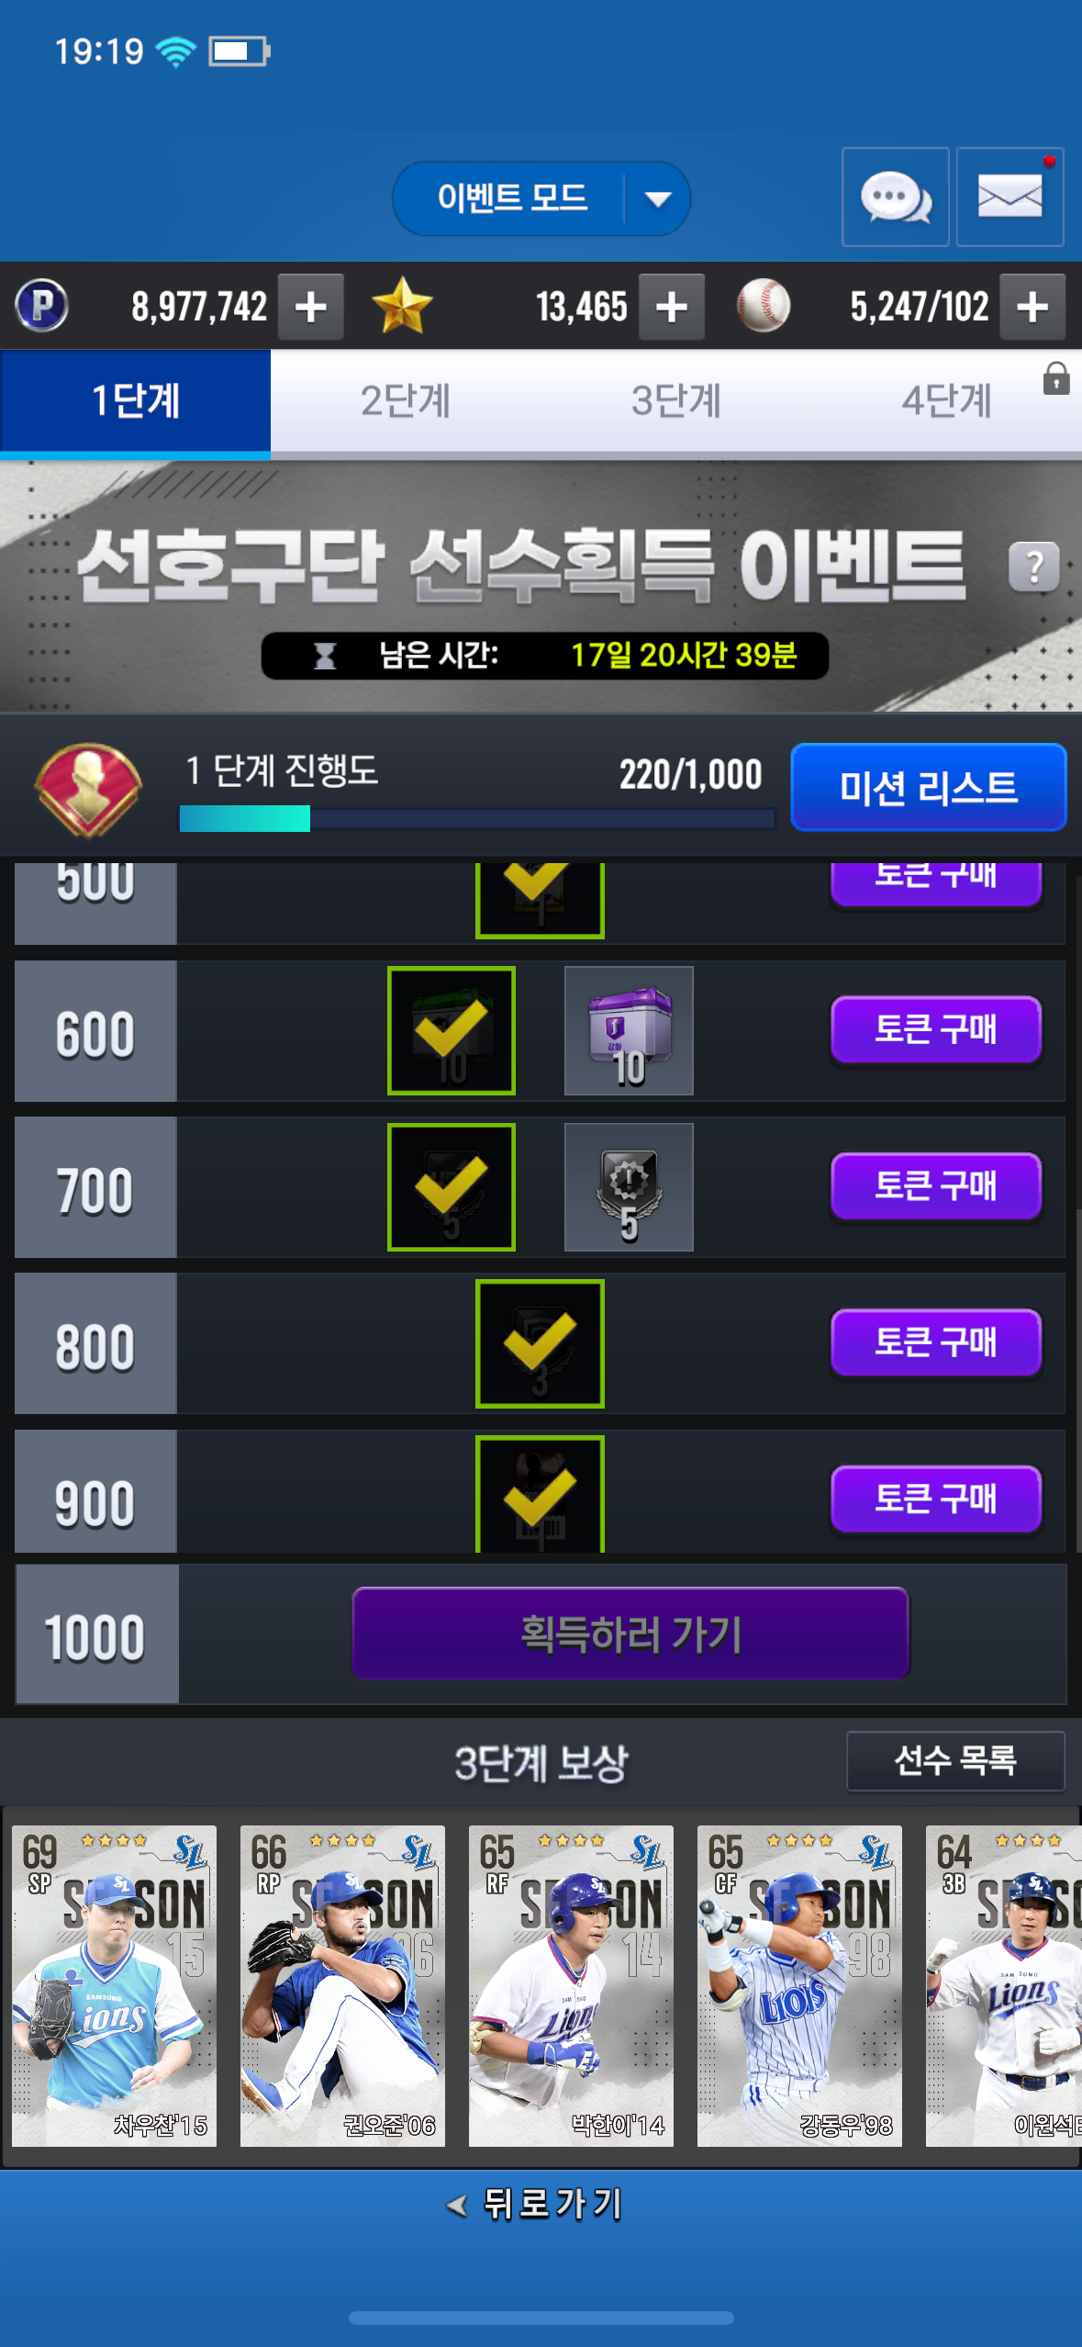Tap the red player emblem badge
This screenshot has height=2347, width=1082.
pos(88,790)
